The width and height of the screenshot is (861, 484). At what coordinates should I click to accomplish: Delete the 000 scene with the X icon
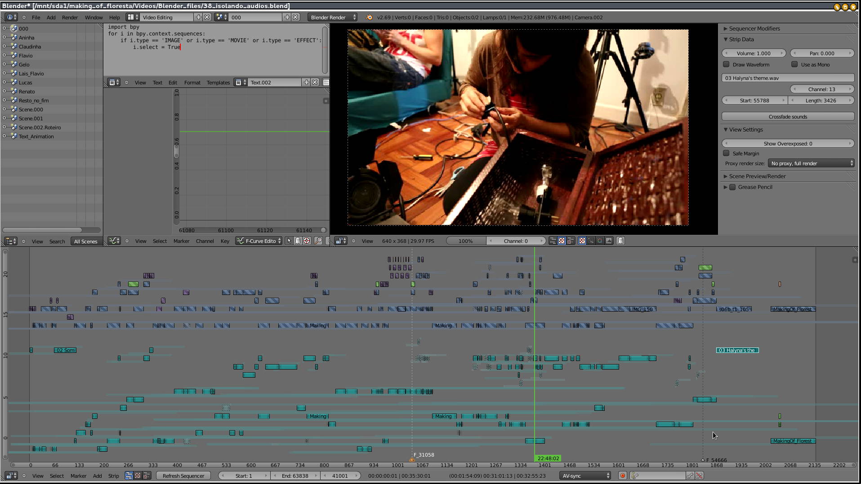click(295, 17)
